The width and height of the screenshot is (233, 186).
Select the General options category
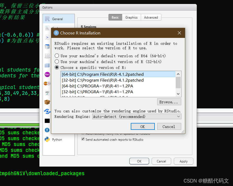pos(59,19)
